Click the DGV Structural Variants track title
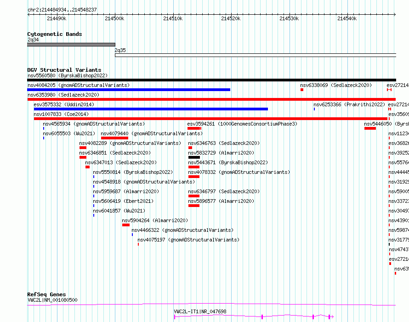Image resolution: width=409 pixels, height=322 pixels. 64,70
